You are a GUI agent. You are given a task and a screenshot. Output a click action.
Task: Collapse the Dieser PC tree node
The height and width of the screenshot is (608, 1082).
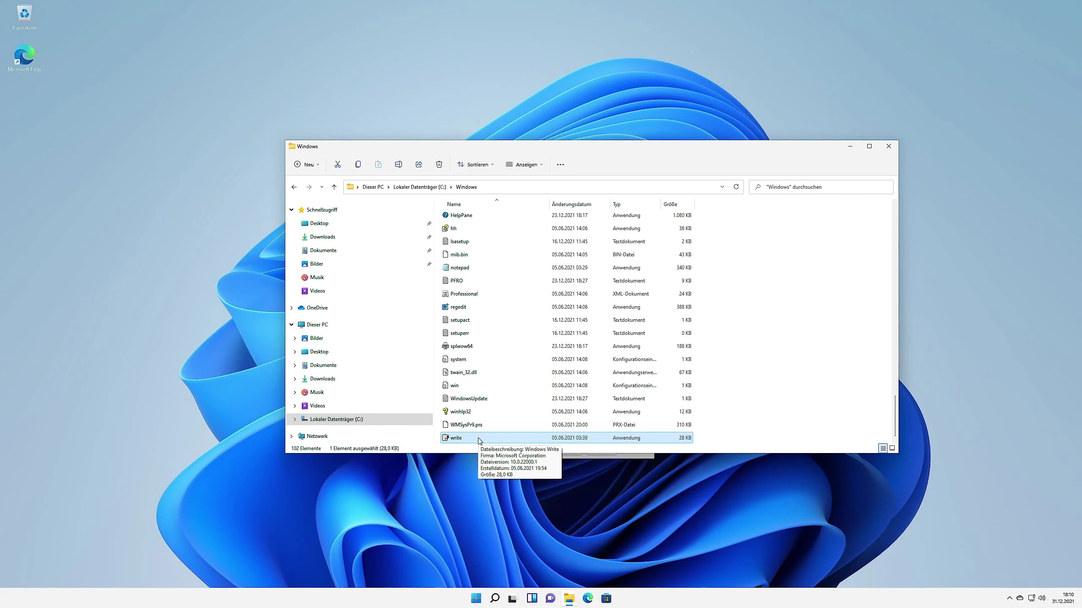tap(291, 325)
